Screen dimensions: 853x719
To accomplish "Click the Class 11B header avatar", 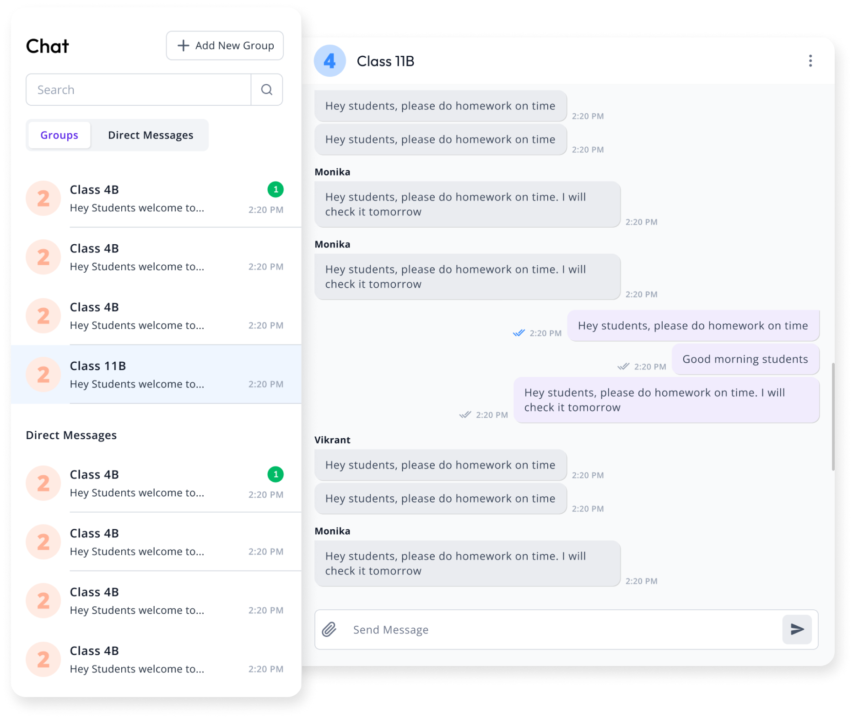I will click(x=329, y=61).
